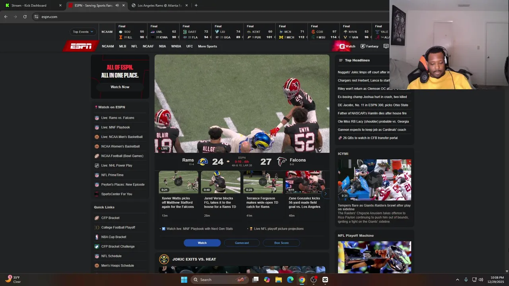Expand More Sports menu

[x=208, y=46]
